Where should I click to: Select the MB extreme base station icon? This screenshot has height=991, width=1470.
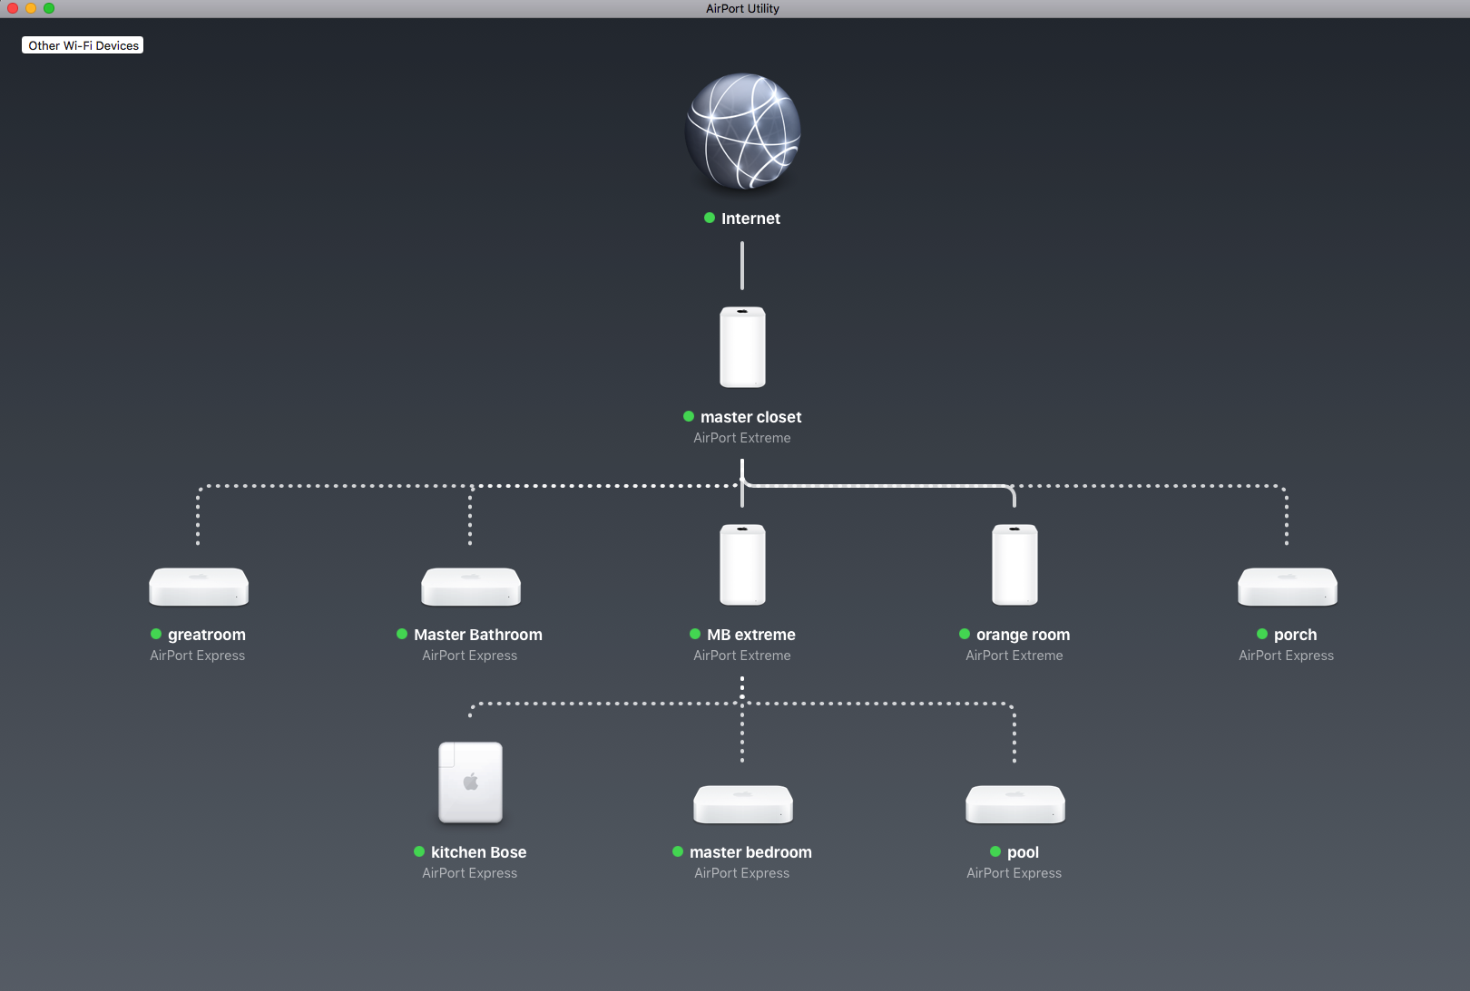click(742, 565)
